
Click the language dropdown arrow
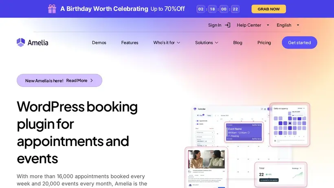[x=298, y=25]
